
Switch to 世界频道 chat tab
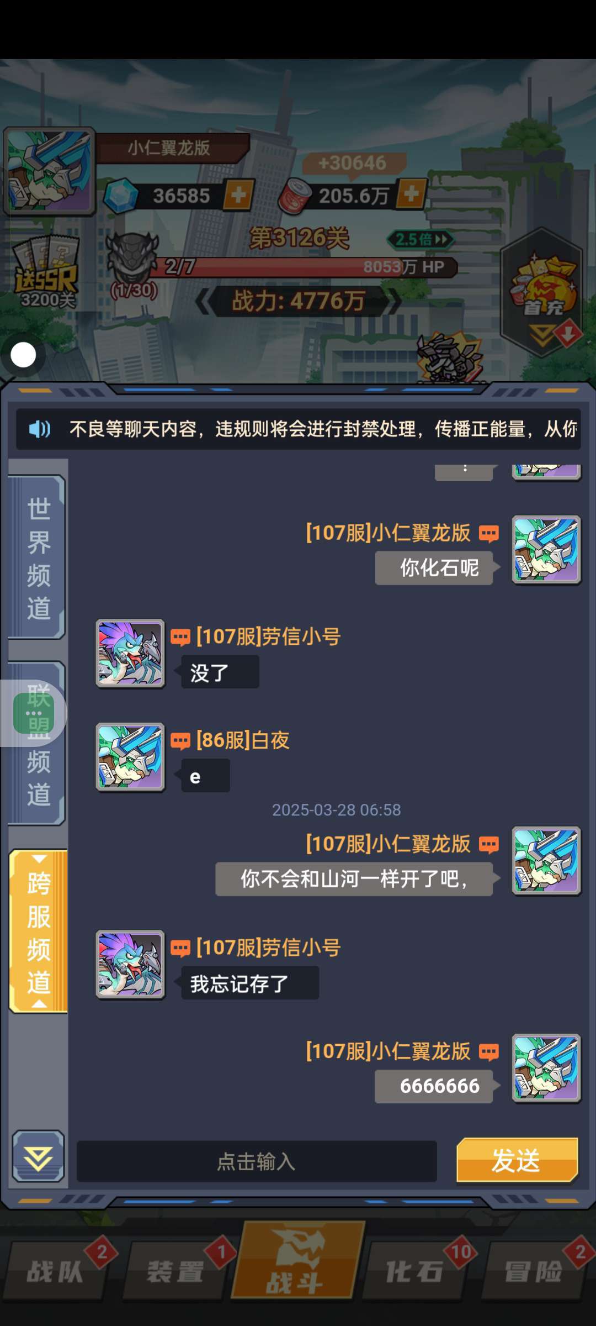pyautogui.click(x=38, y=557)
